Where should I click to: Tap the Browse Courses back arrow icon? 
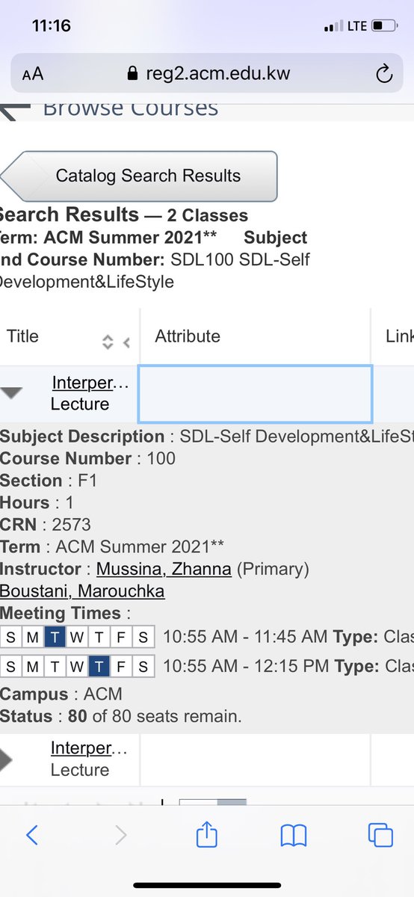pos(16,110)
